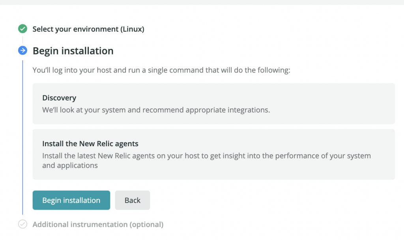Viewport: 404px width, 240px height.
Task: Click the Begin installation button
Action: pyautogui.click(x=71, y=200)
